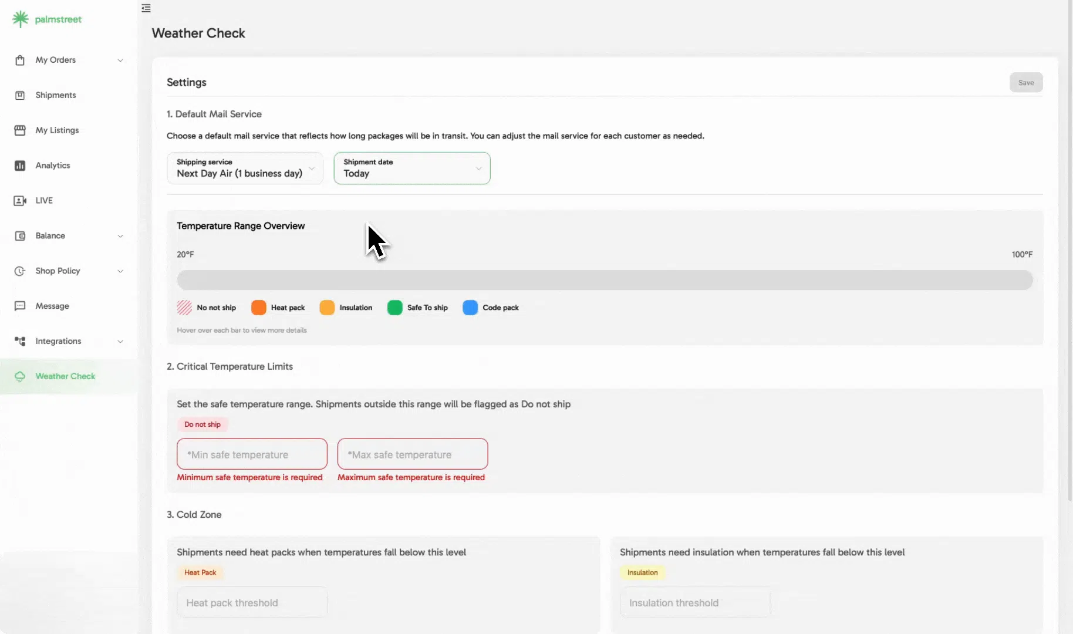This screenshot has width=1073, height=634.
Task: Expand My Orders chevron
Action: (x=120, y=60)
